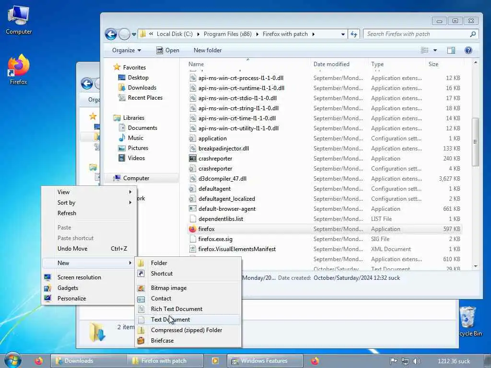Expand Program Files (x86) breadcrumb arrow
This screenshot has height=368, width=491.
point(257,34)
